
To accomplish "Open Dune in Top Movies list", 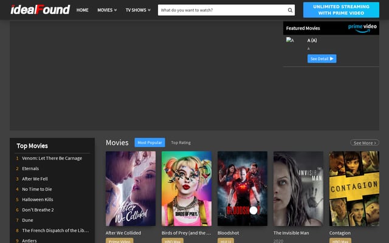I will tap(27, 220).
